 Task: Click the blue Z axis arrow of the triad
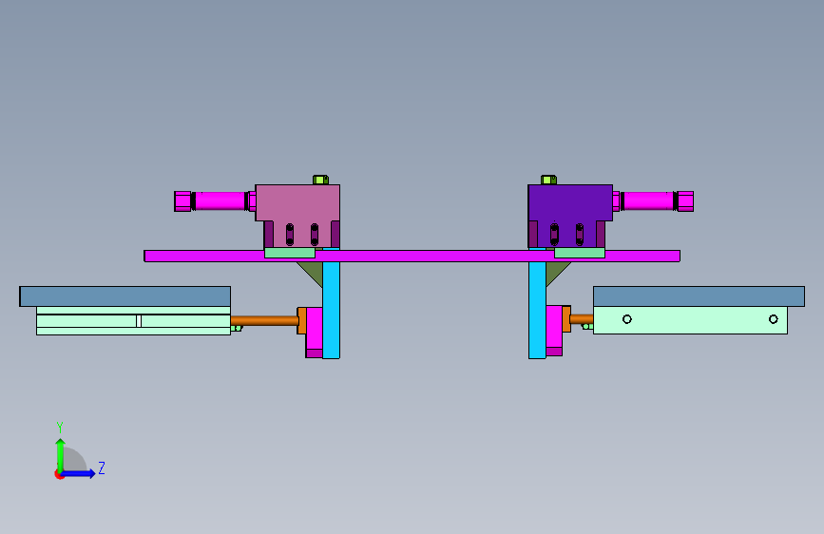tap(79, 473)
